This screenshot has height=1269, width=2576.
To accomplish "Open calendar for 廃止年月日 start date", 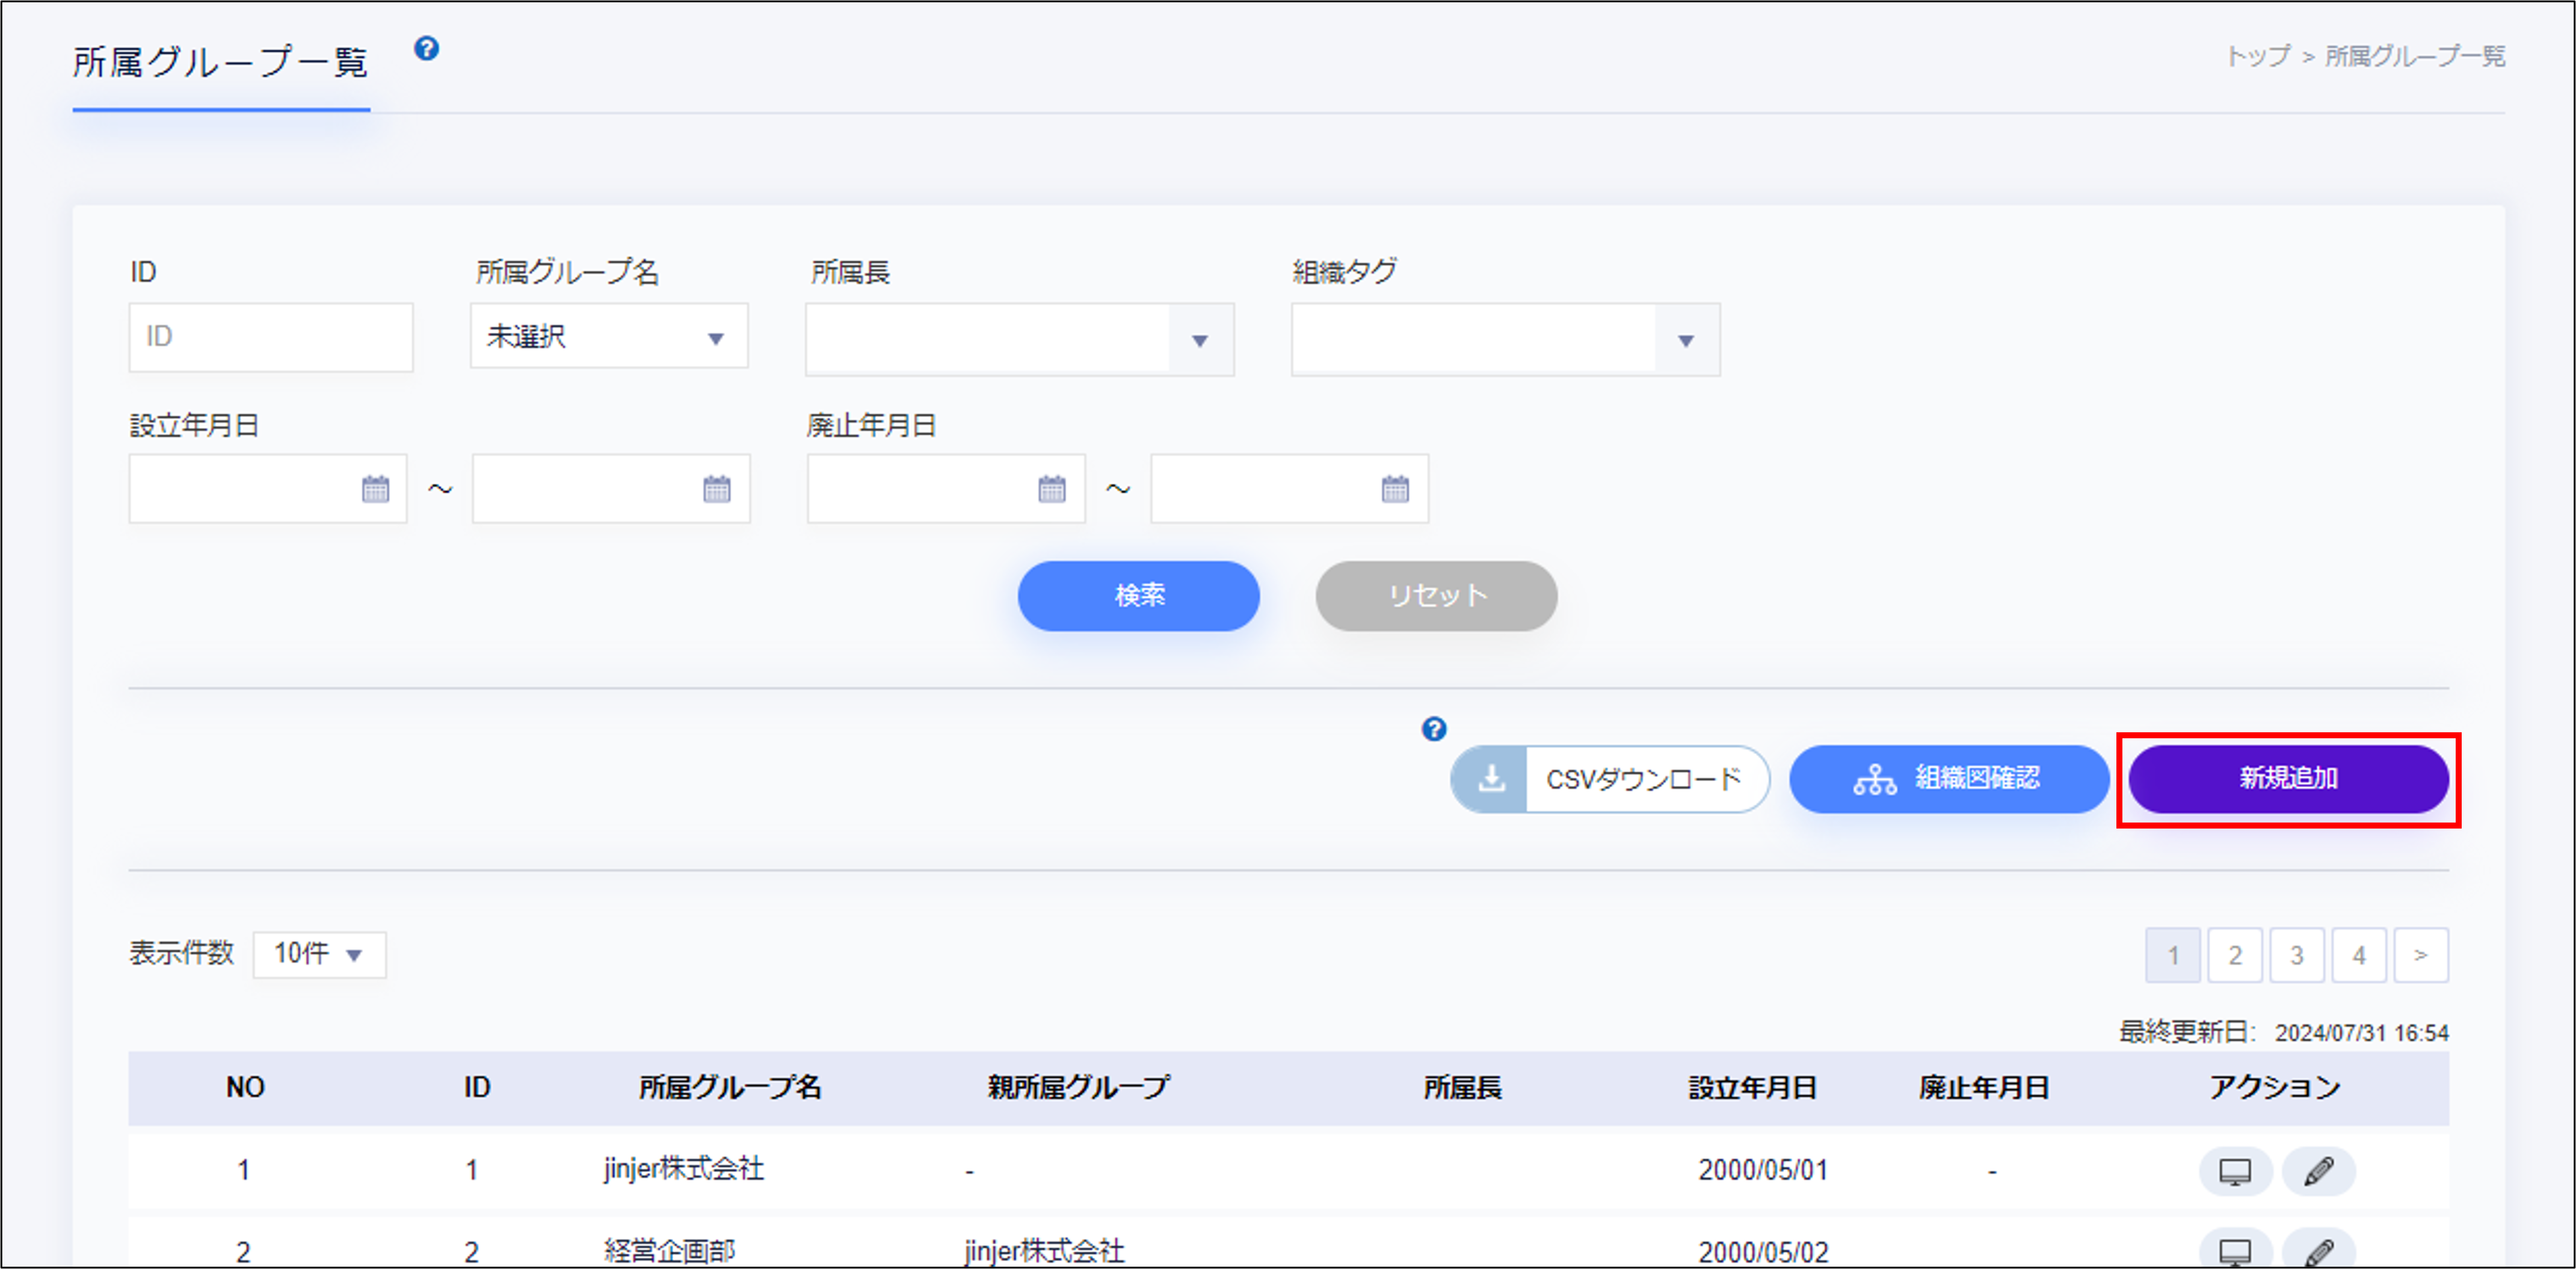I will pyautogui.click(x=1051, y=489).
